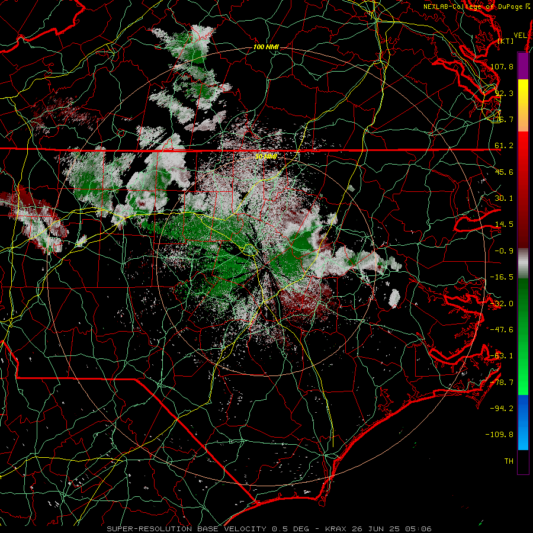Click the -47.6 legend value
Screen dimensions: 533x533
click(x=502, y=330)
